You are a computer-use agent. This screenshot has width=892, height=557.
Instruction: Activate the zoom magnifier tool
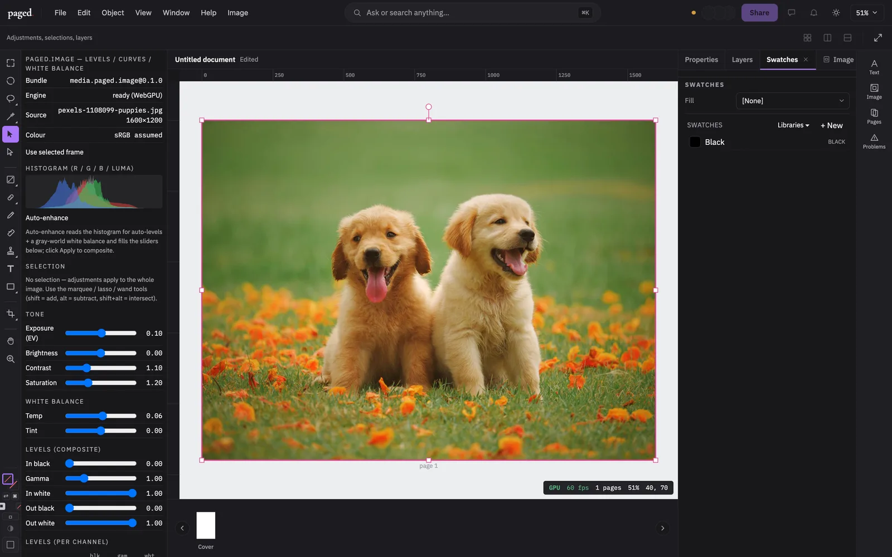click(x=10, y=359)
